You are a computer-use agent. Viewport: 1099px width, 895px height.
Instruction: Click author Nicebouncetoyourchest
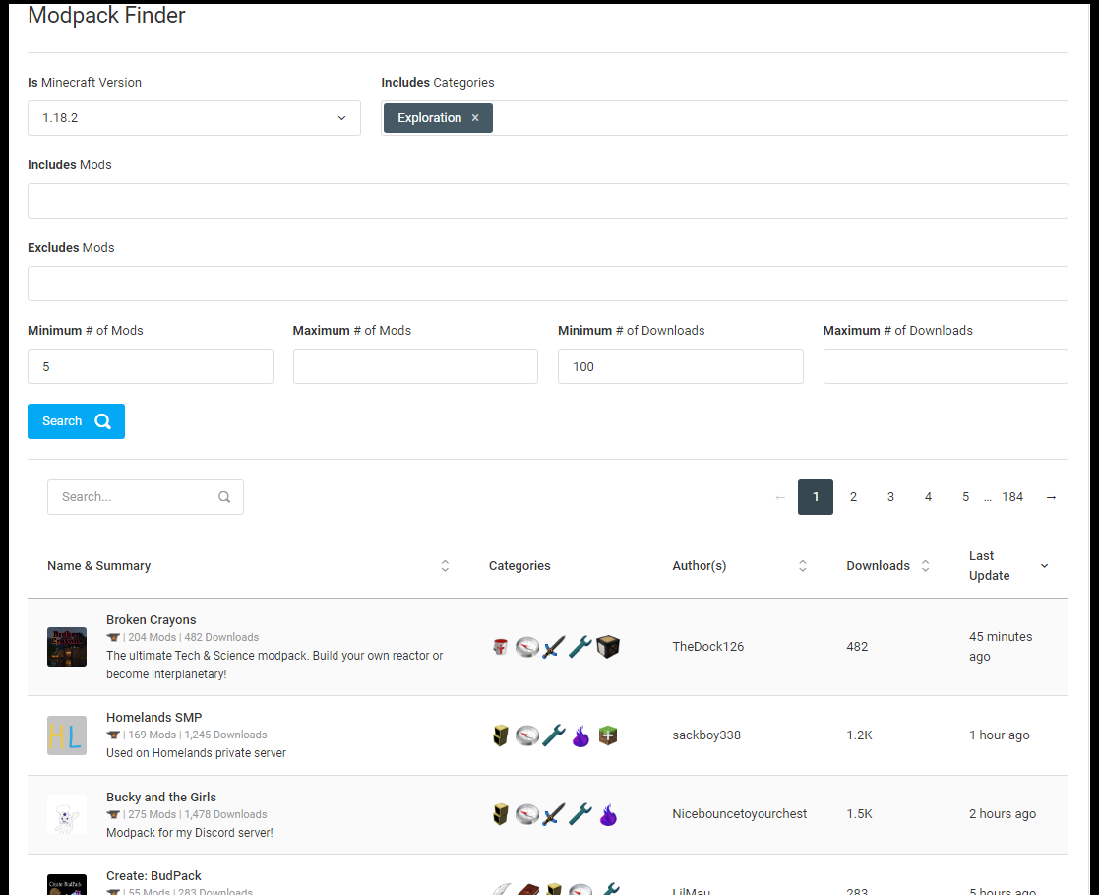coord(740,814)
